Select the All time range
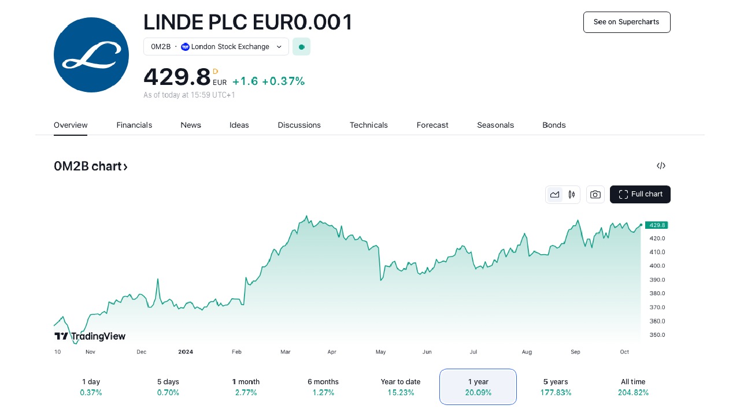 633,387
